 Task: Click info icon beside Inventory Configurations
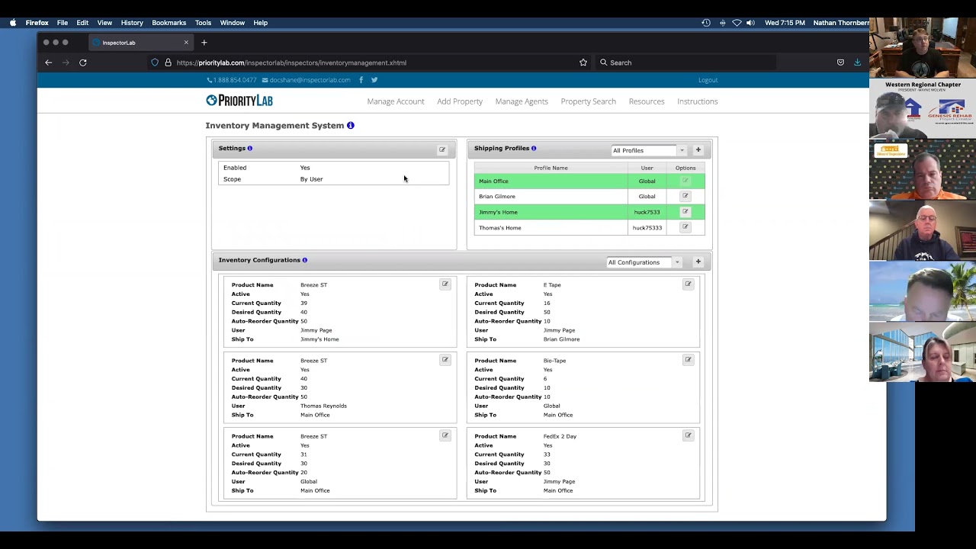pyautogui.click(x=305, y=260)
